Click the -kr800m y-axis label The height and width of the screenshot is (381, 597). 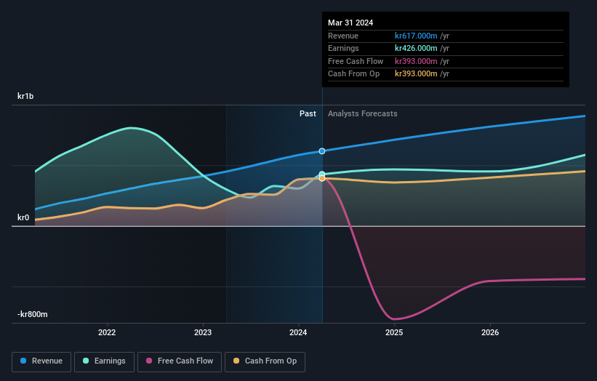33,314
